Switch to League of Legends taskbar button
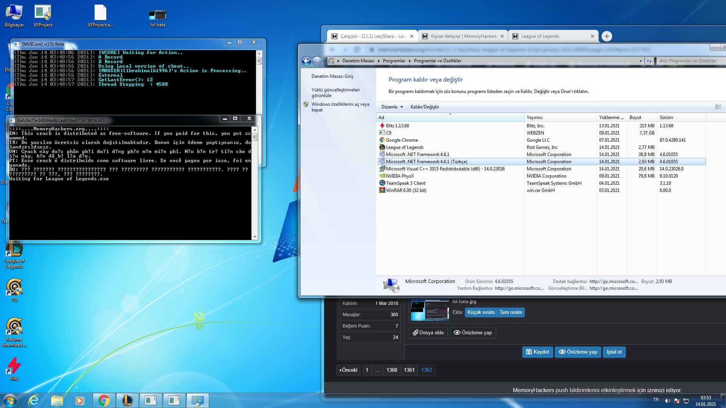726x408 pixels. (127, 400)
